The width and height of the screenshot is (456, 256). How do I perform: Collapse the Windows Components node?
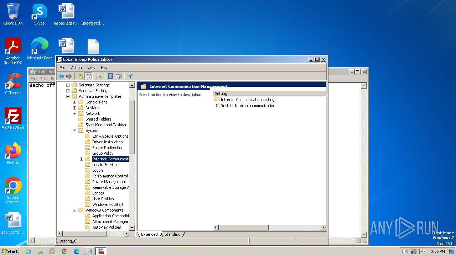coord(74,210)
